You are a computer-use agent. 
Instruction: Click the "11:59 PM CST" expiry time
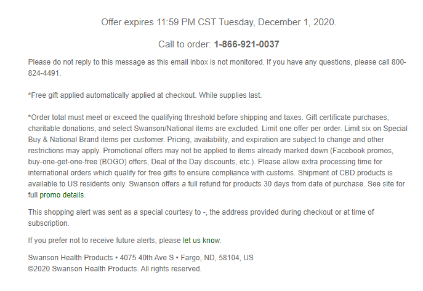coord(186,22)
